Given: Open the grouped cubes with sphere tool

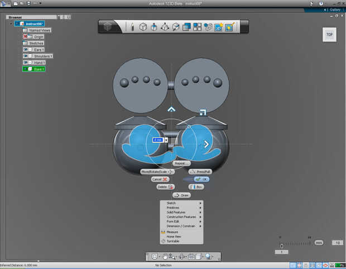Looking at the screenshot, I should 208,27.
